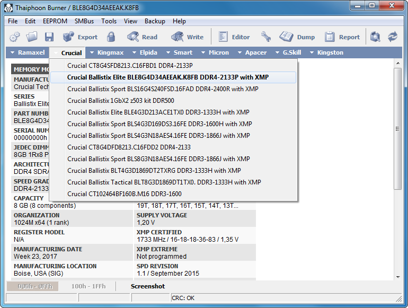
Task: Select Ballistix Sport BLS8G3N18AES4.16FE entry
Action: click(173, 159)
